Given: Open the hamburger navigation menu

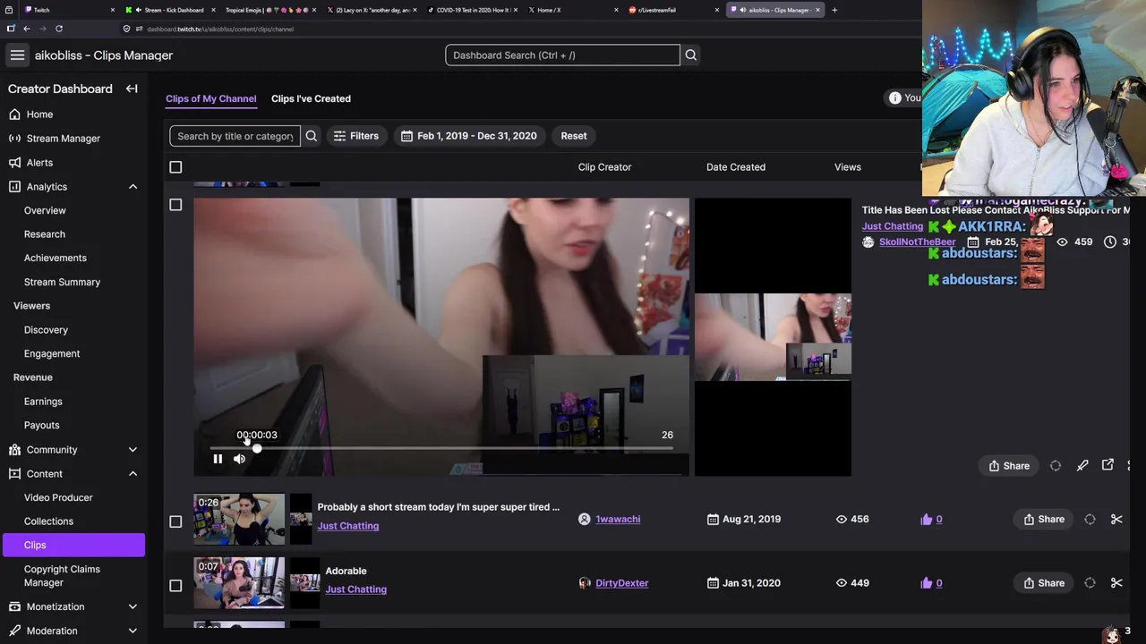Looking at the screenshot, I should [17, 55].
